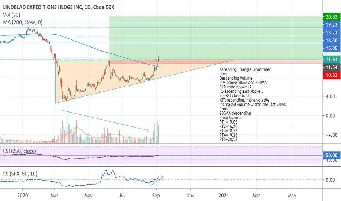341x201 pixels.
Task: Click the 4.00 price axis tick label
Action: [330, 96]
